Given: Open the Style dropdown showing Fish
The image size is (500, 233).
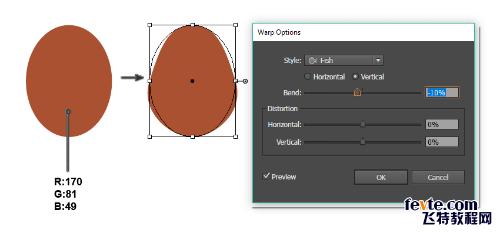Looking at the screenshot, I should pos(344,60).
